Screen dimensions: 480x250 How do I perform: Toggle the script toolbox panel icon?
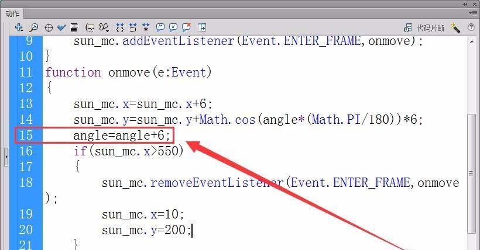click(x=202, y=28)
